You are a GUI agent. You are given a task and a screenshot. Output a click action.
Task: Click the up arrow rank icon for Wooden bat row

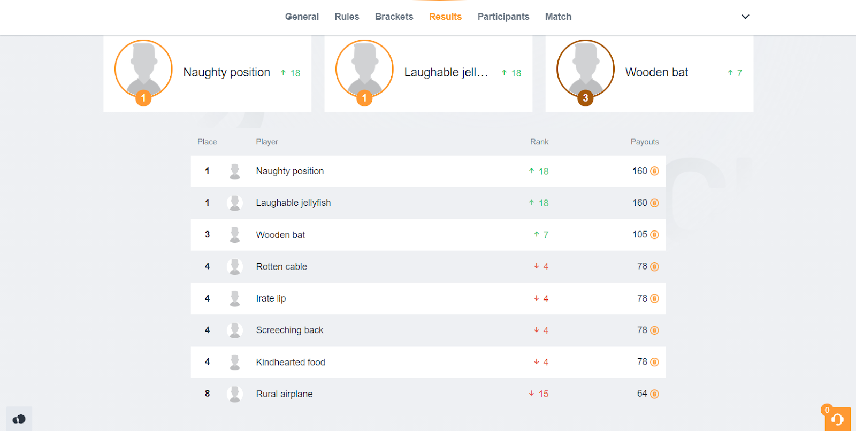point(536,235)
